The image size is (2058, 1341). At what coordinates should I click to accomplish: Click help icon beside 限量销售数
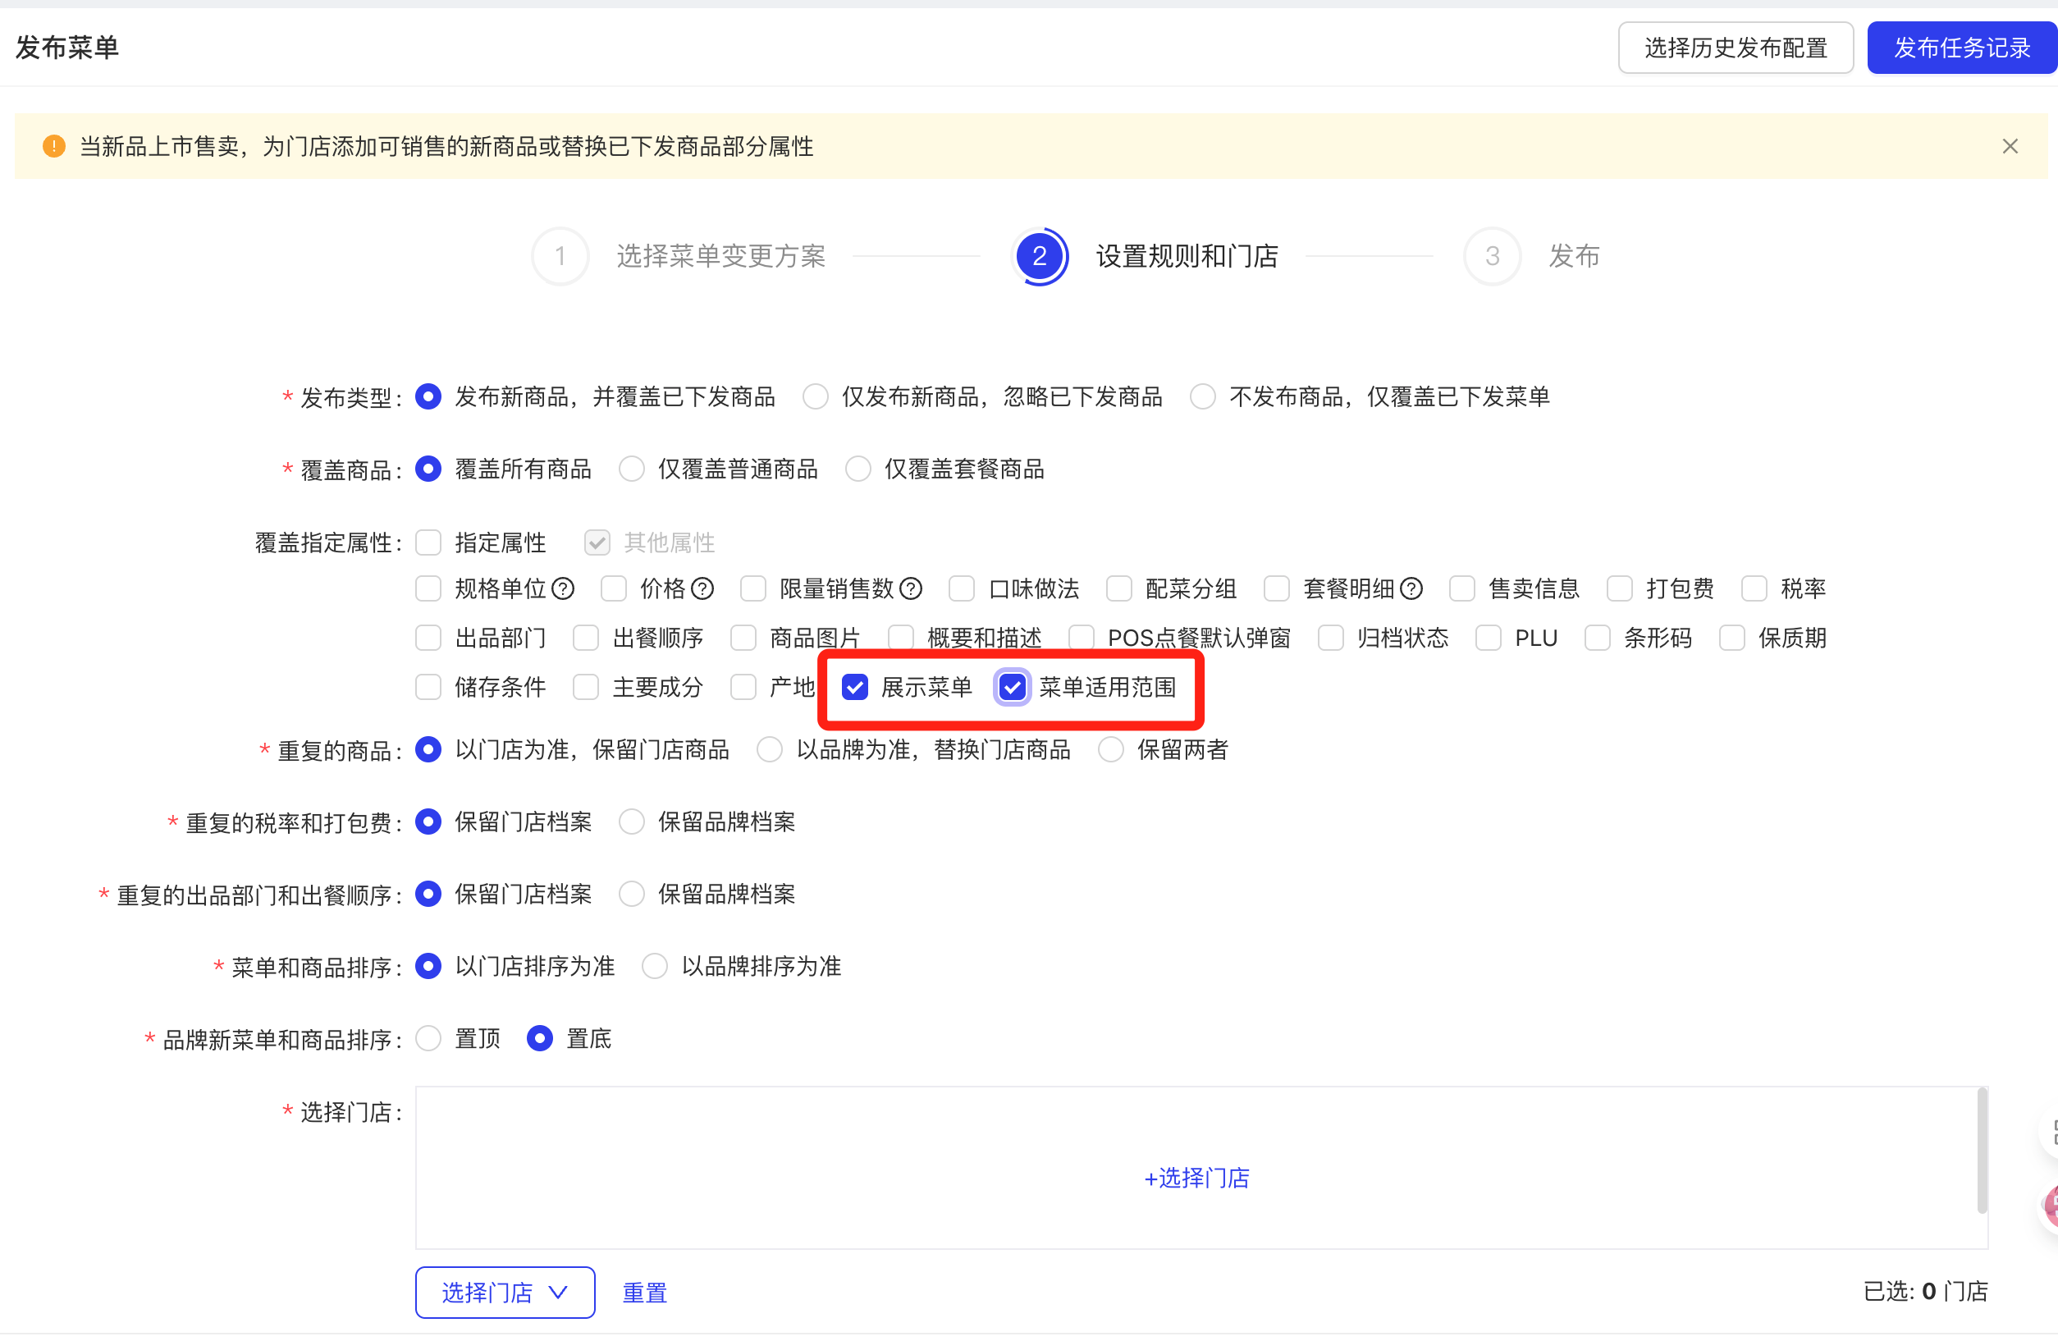[x=911, y=589]
